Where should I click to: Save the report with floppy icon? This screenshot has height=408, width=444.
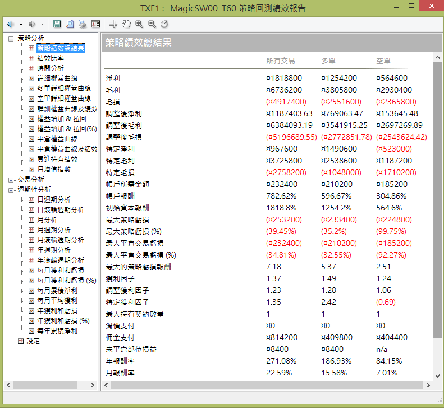(x=57, y=24)
